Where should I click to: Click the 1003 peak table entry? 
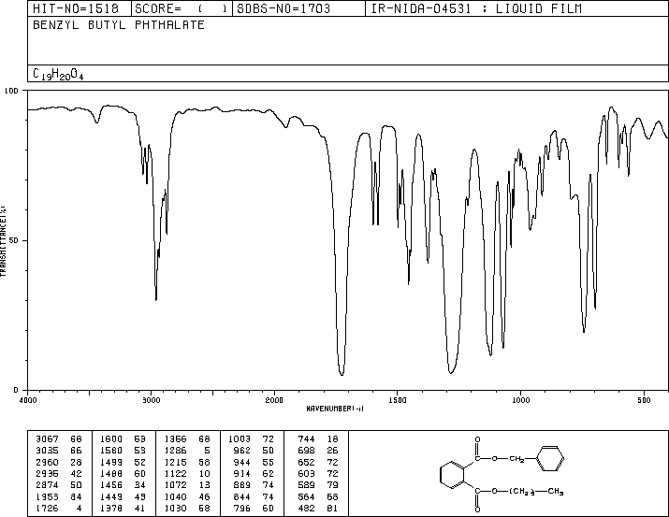coord(251,438)
